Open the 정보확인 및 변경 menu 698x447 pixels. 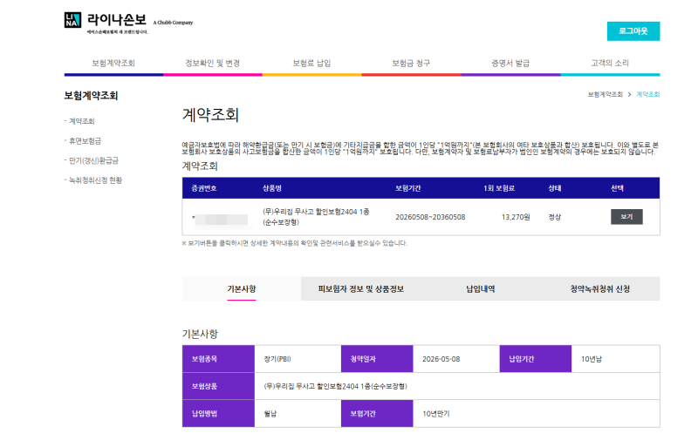pyautogui.click(x=212, y=63)
